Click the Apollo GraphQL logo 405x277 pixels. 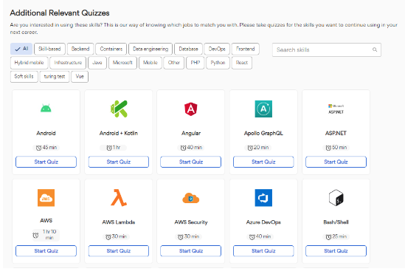(263, 109)
